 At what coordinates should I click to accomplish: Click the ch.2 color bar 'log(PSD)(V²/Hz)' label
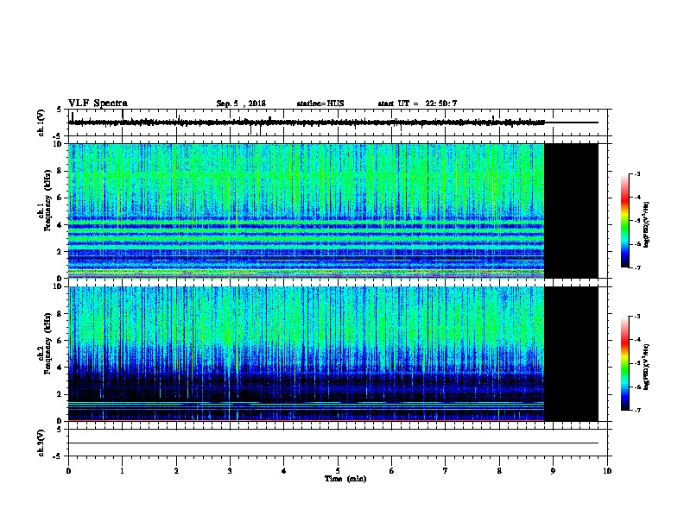coord(647,367)
